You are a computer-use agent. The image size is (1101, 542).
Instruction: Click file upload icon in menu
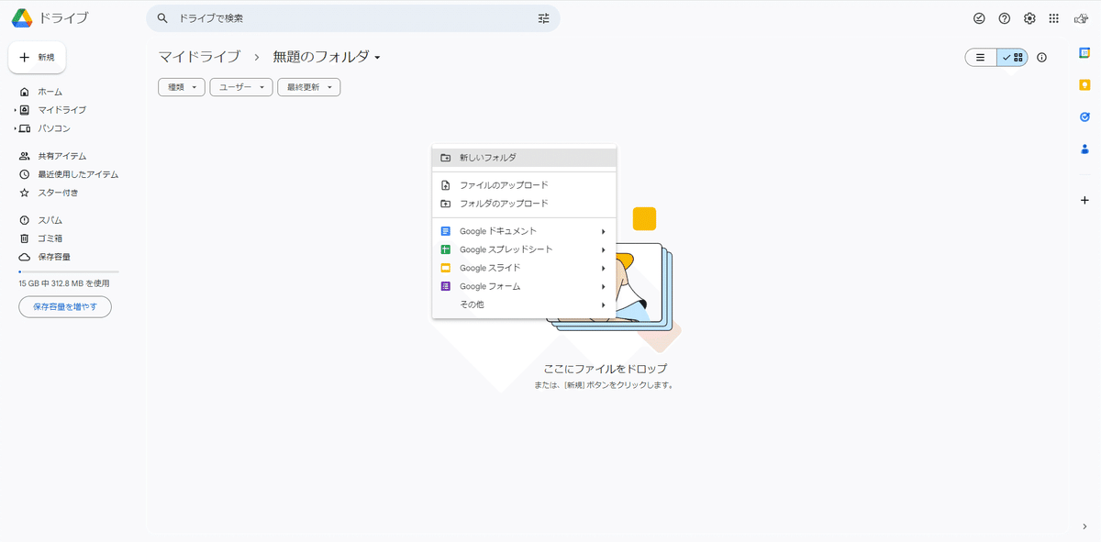[445, 185]
